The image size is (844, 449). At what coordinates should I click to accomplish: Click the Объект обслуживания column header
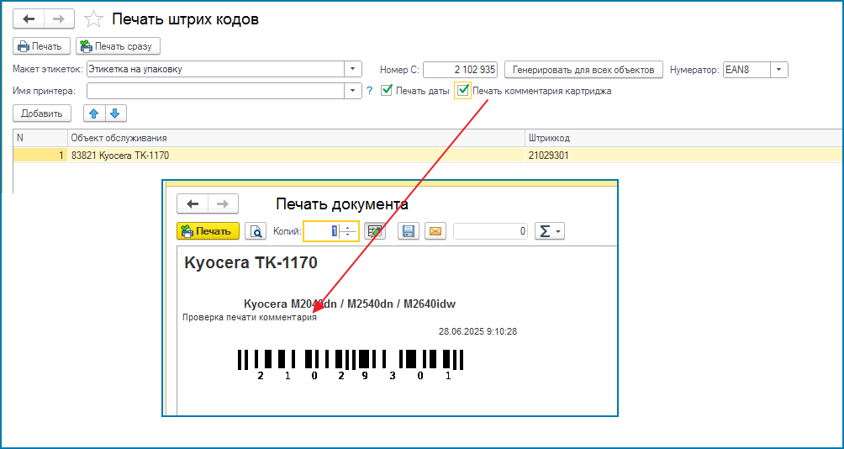point(296,138)
